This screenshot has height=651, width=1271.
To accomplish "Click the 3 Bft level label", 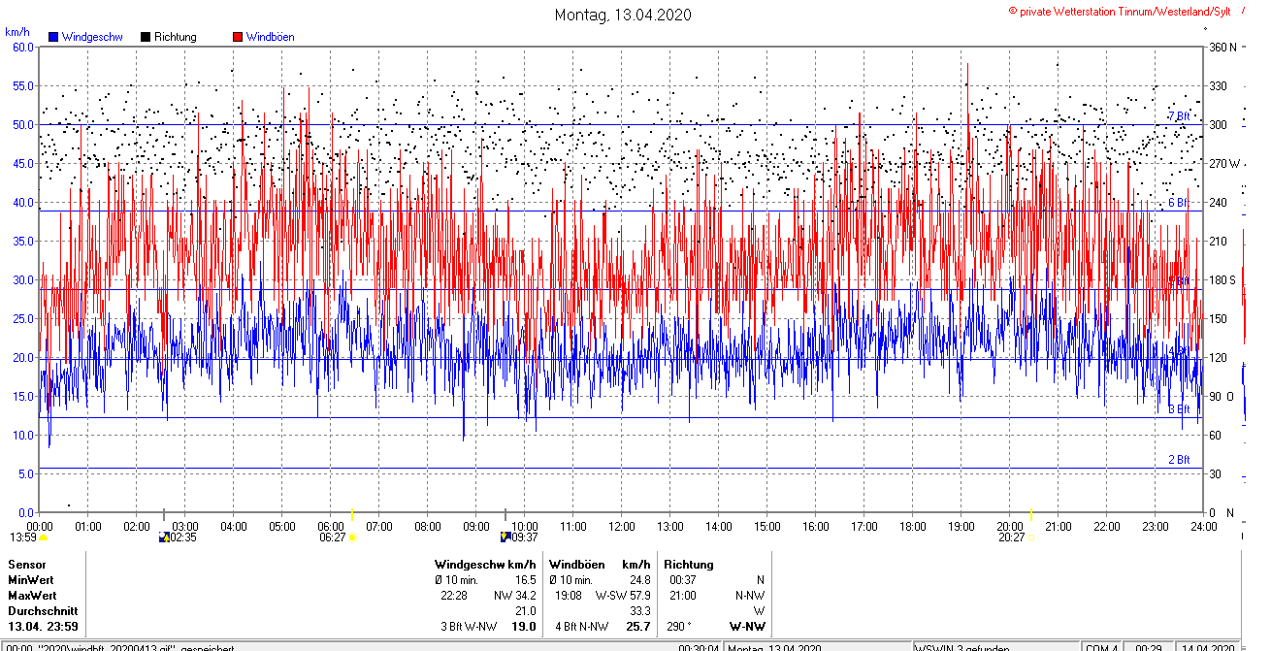I will pos(1179,409).
